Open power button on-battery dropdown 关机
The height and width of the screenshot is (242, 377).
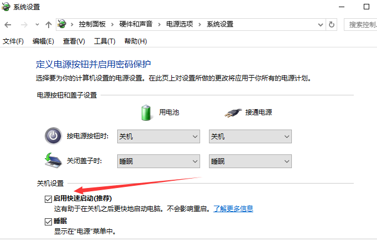pyautogui.click(x=159, y=137)
